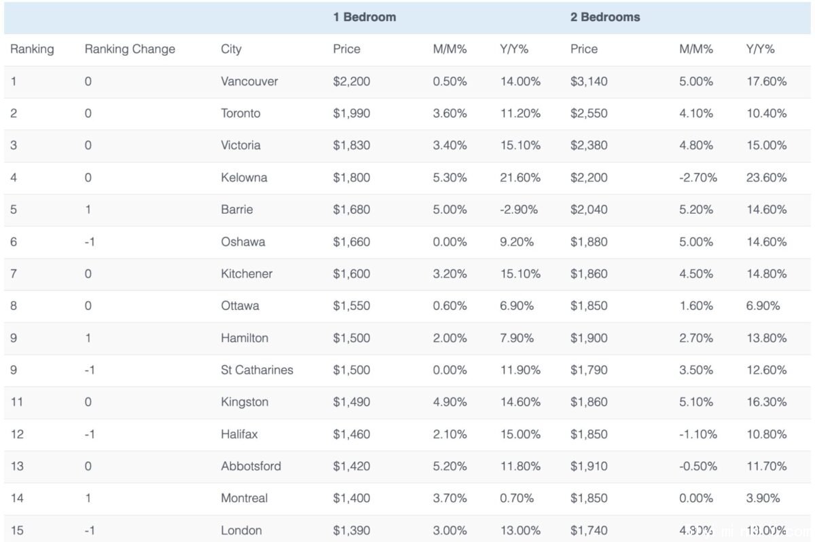Select Oshawa's $1,880 two-bedroom price
Screen dimensions: 815x542
(x=589, y=241)
